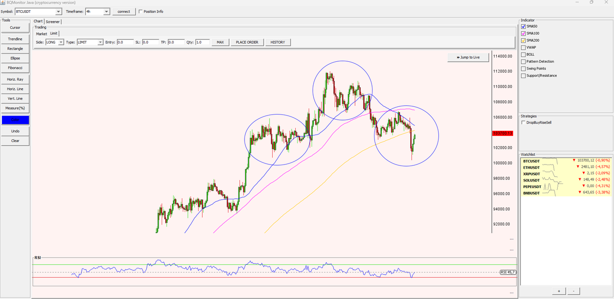Focus the Entry price field

[x=124, y=42]
